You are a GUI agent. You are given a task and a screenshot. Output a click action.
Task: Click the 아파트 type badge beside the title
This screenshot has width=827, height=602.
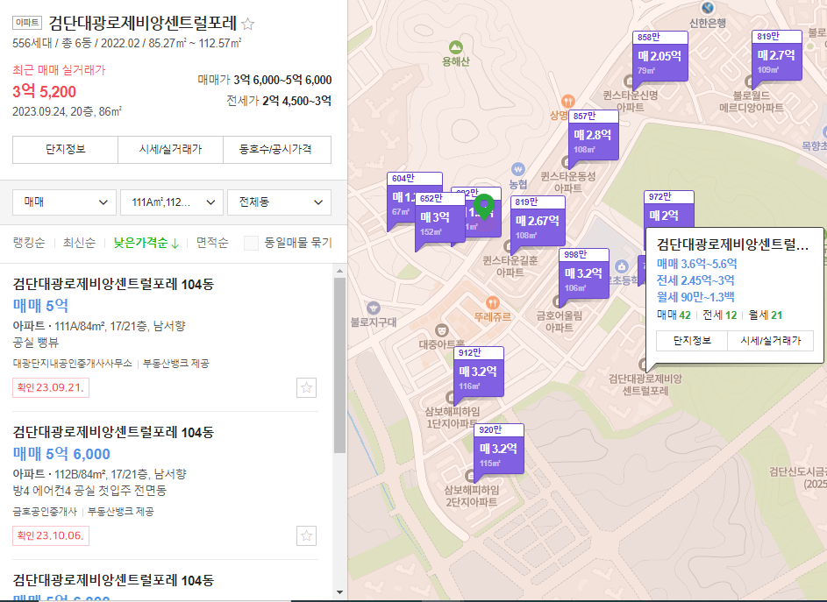click(x=27, y=22)
